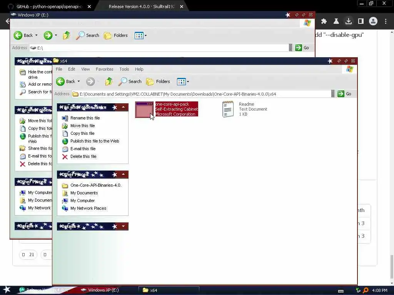Switch to Release Version 4.0.0 browser tab

click(x=141, y=7)
